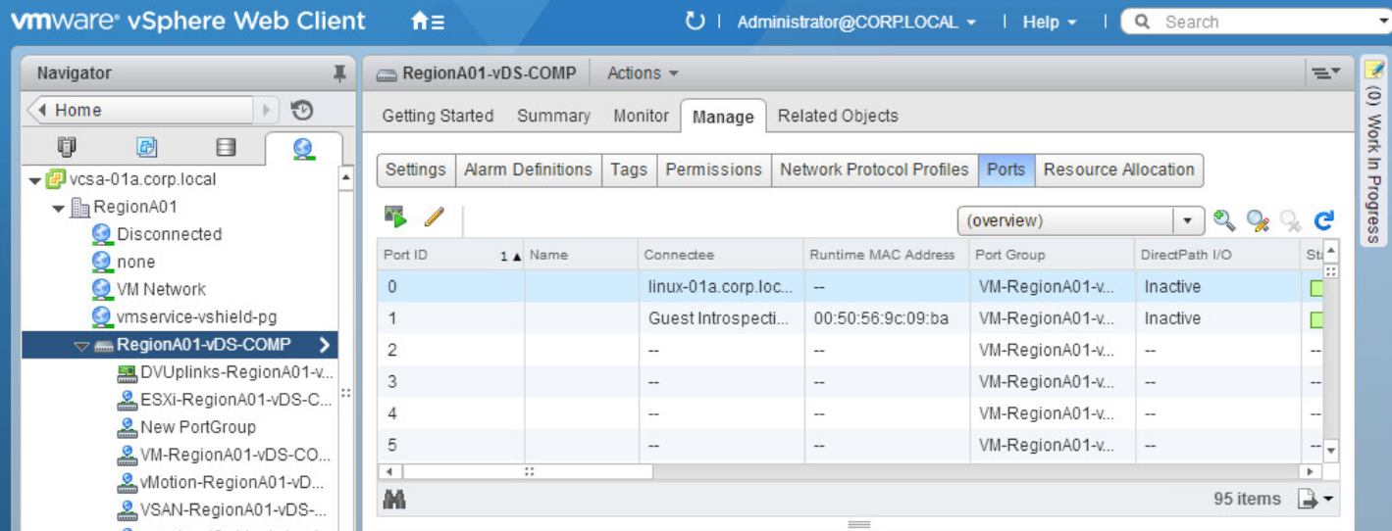Click the start monitoring port state icon
This screenshot has height=531, width=1392.
[395, 217]
